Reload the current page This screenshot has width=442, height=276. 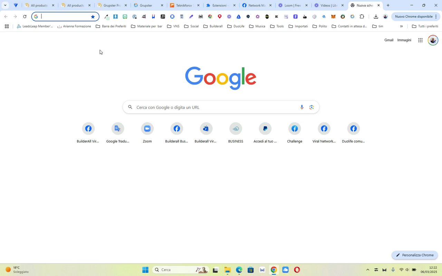coord(25,17)
